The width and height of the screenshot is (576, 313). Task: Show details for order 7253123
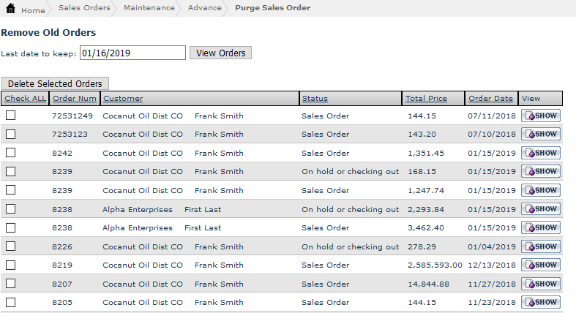[x=540, y=135]
